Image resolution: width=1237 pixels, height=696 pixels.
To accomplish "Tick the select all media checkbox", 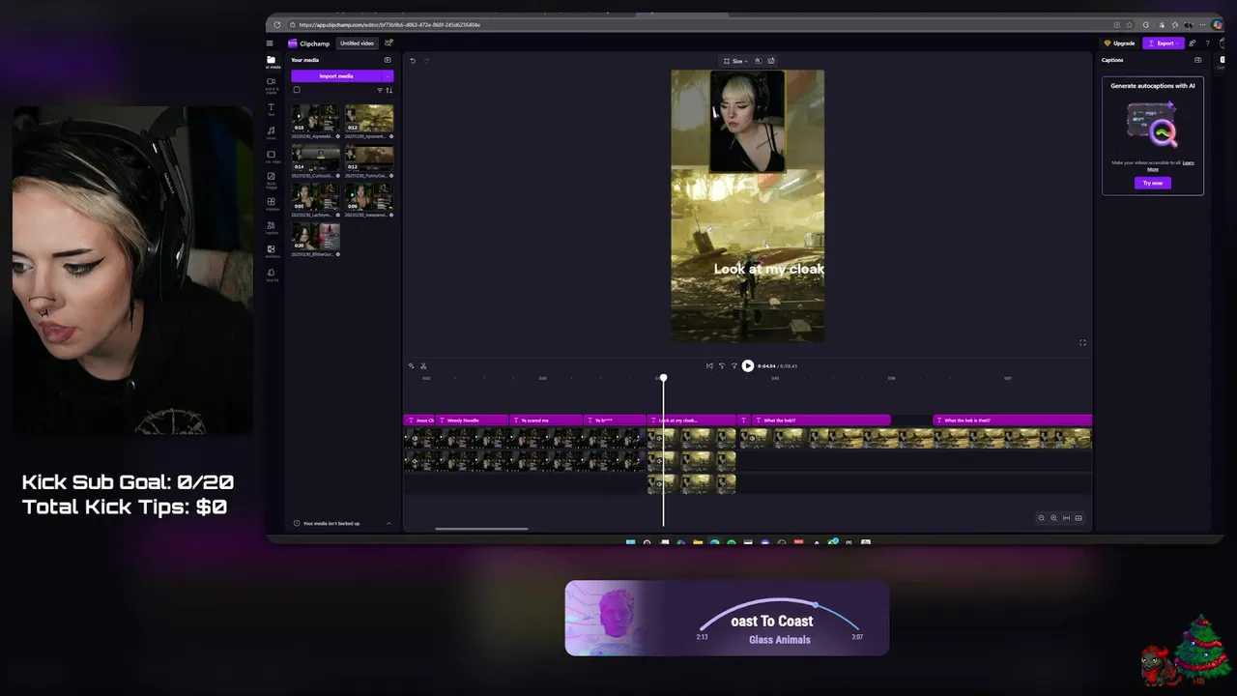I will 297,90.
